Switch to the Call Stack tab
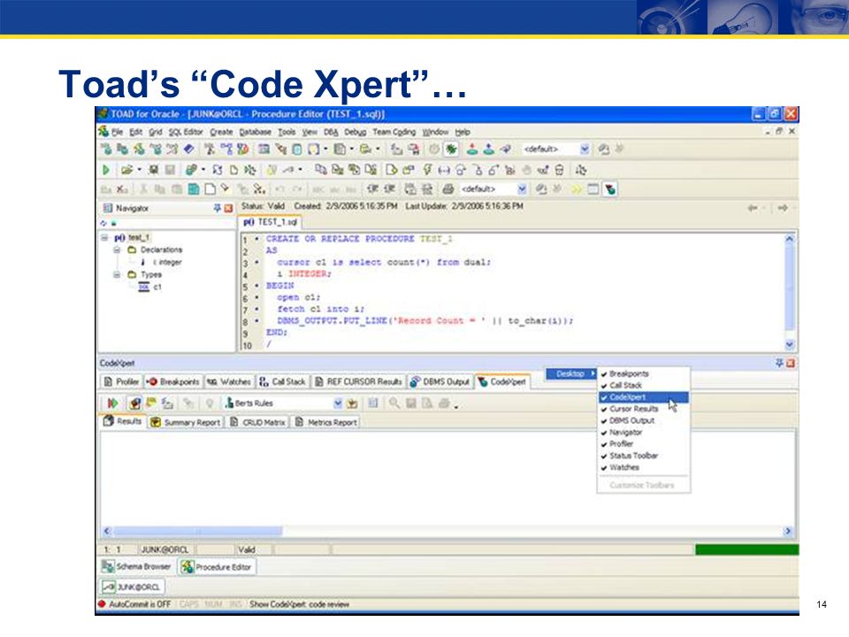The width and height of the screenshot is (849, 637). pyautogui.click(x=283, y=382)
